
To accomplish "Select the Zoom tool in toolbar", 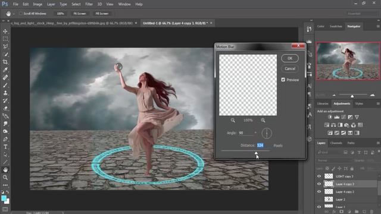I will click(x=5, y=177).
